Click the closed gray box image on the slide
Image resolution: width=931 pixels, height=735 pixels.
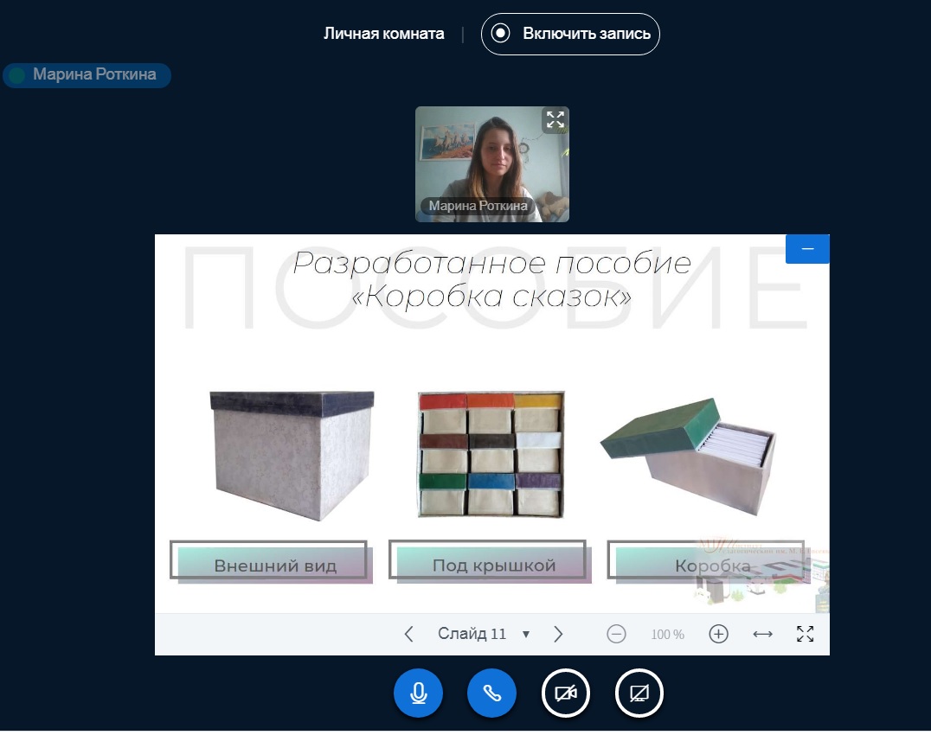click(x=292, y=454)
